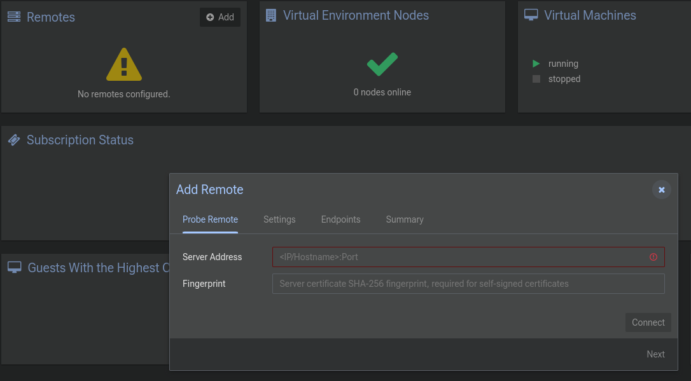This screenshot has height=381, width=691.
Task: Focus the Server Address input field
Action: (458, 257)
